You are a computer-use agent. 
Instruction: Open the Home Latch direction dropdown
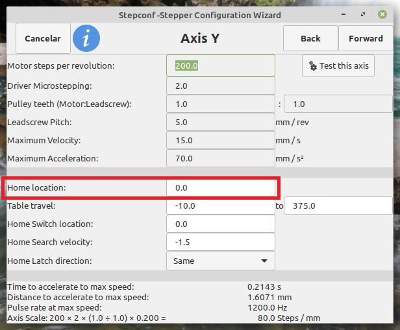tap(221, 261)
